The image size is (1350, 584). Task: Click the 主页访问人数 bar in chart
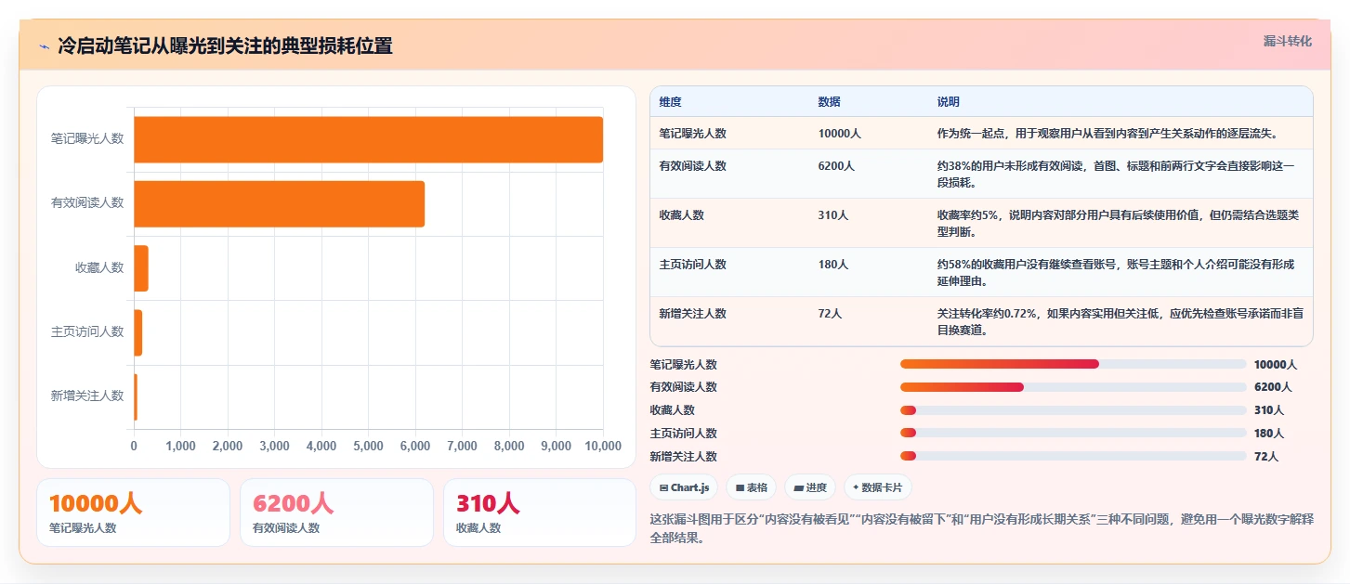[138, 332]
